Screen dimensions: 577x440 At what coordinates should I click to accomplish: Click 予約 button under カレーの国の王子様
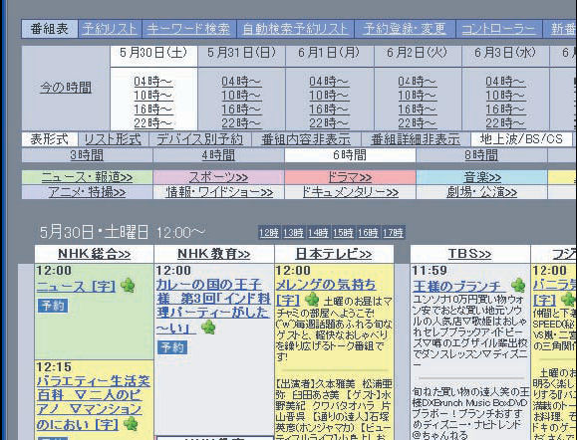(x=172, y=347)
